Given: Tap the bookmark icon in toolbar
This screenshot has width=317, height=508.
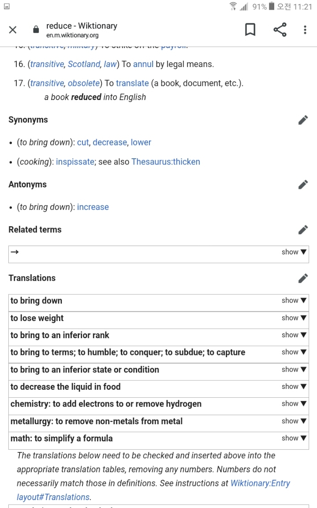Looking at the screenshot, I should (250, 30).
